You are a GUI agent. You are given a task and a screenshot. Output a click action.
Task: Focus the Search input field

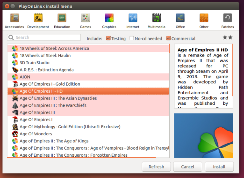(x=44, y=37)
